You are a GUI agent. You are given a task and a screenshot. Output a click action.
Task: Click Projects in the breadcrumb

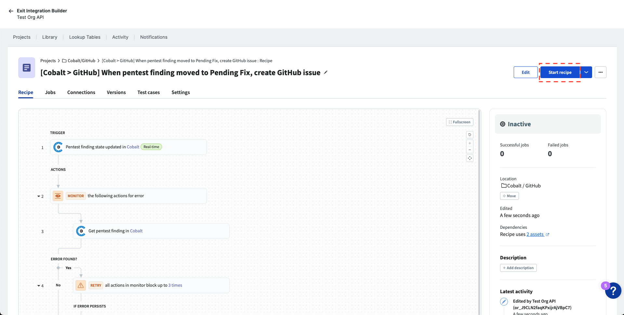click(48, 61)
